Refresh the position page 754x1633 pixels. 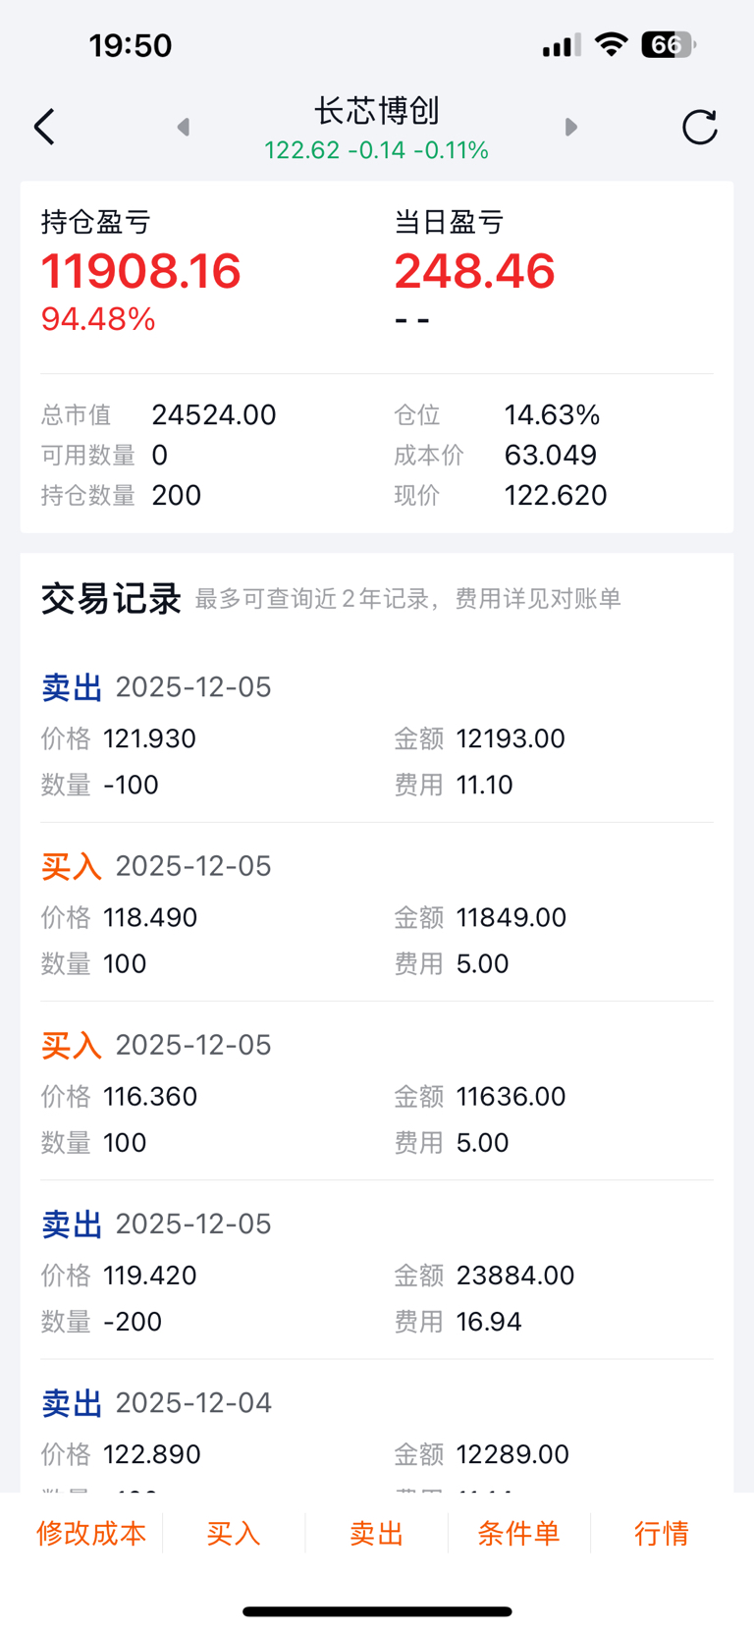click(x=699, y=128)
